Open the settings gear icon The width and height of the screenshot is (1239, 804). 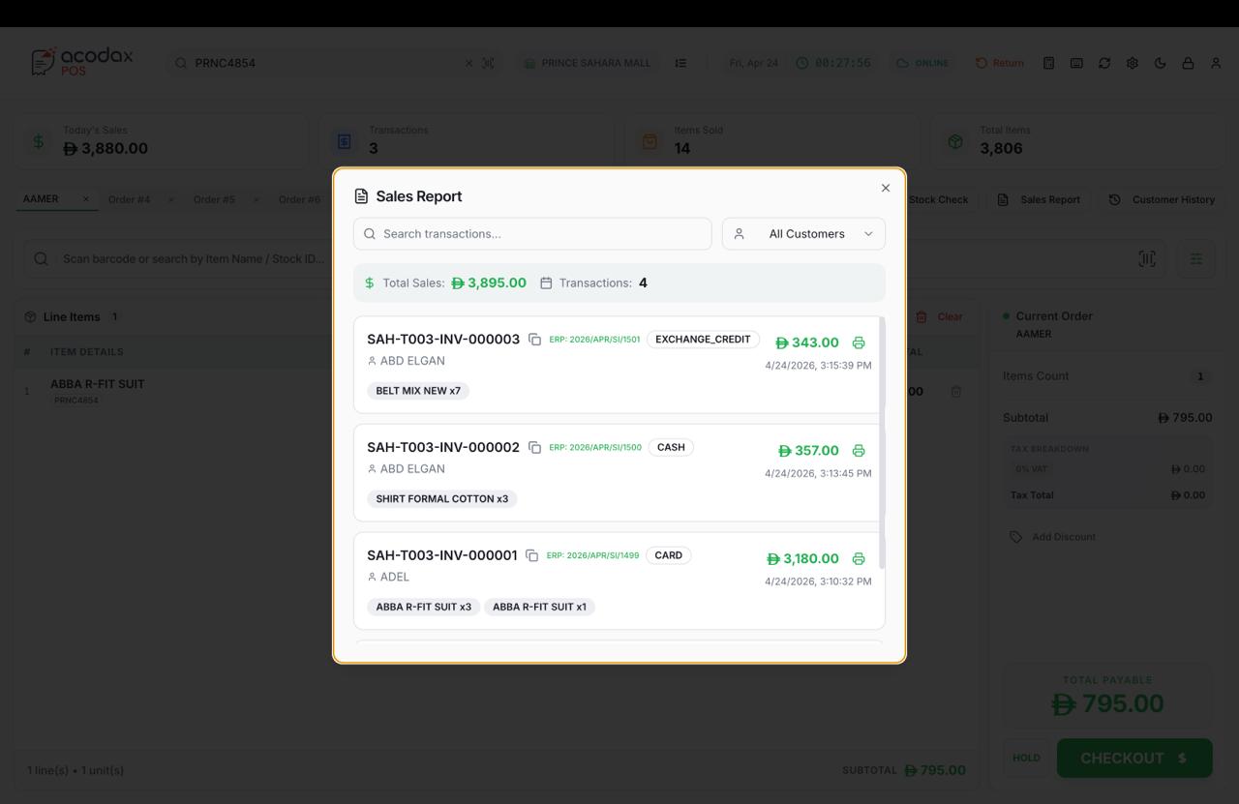(1133, 63)
